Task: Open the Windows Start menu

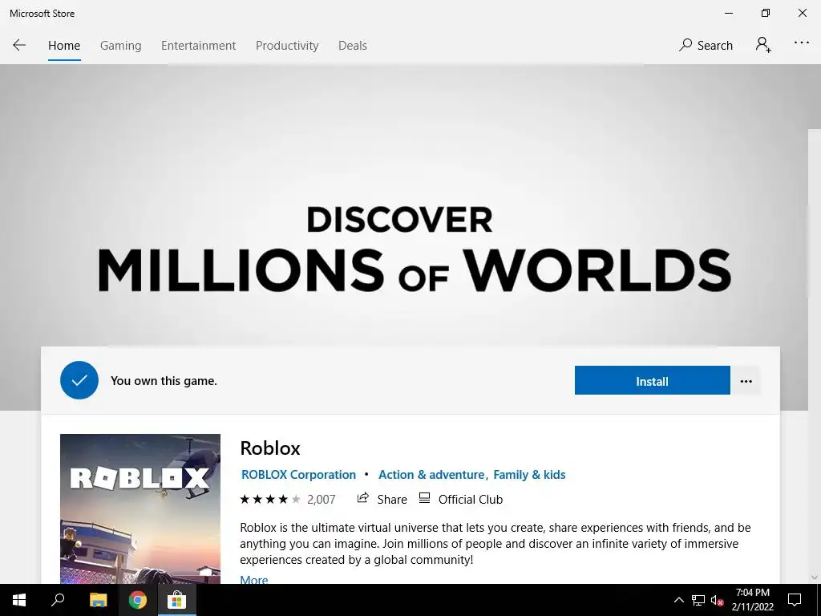Action: coord(19,600)
